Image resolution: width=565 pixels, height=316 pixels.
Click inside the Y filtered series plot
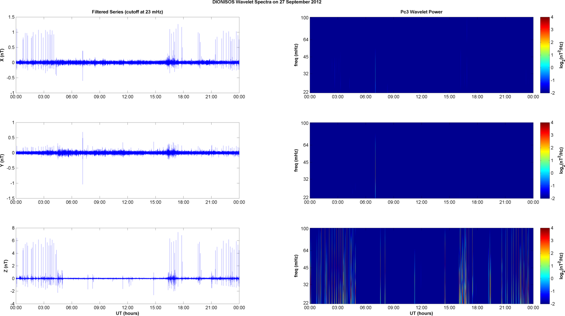(127, 161)
